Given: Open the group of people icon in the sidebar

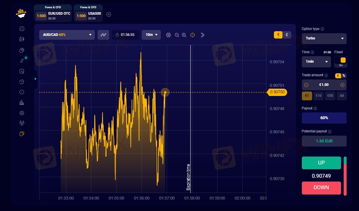Looking at the screenshot, I should [22, 123].
